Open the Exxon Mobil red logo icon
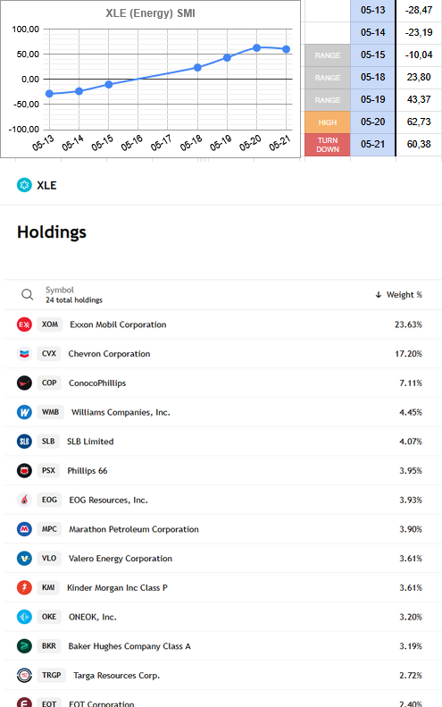 (x=24, y=324)
